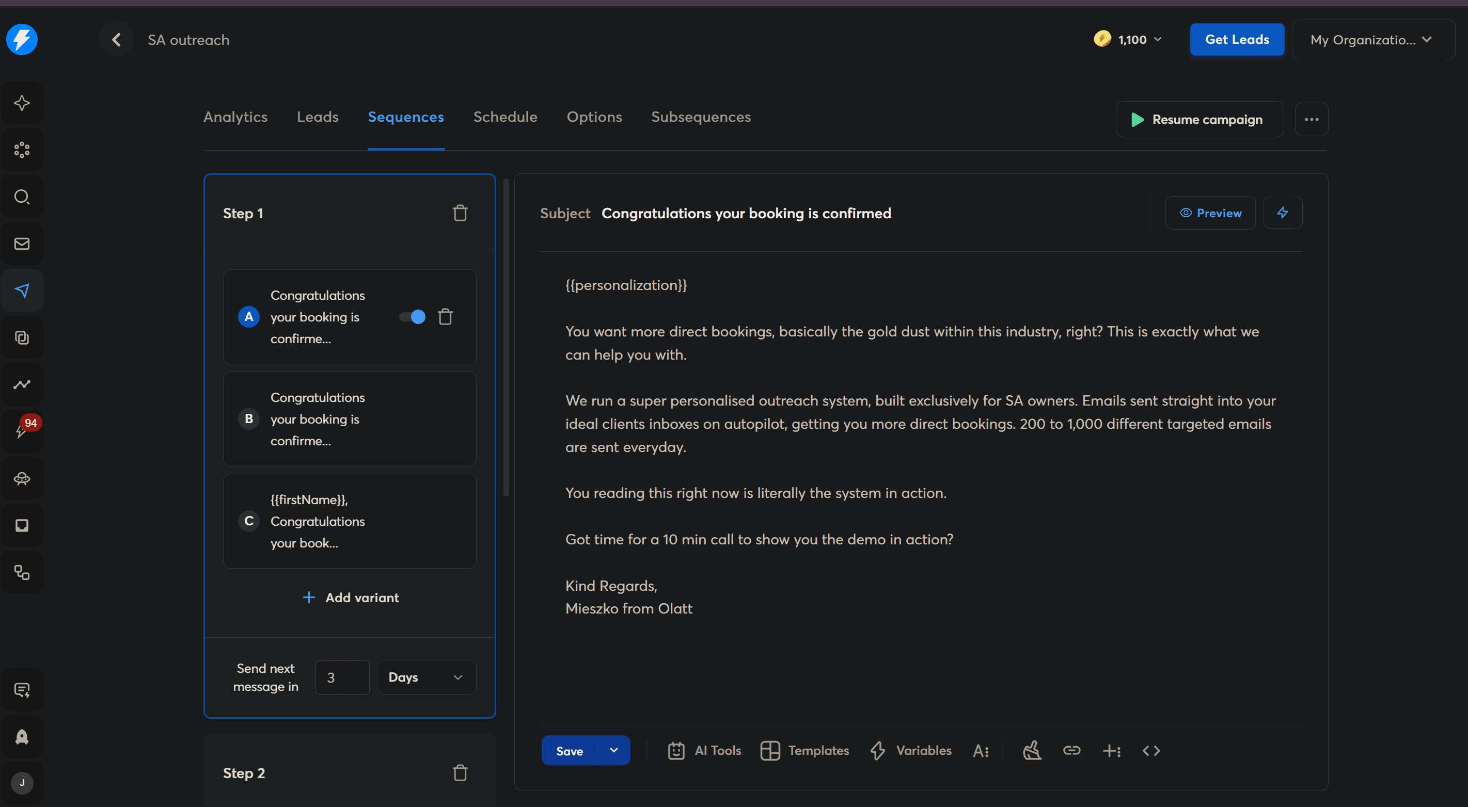Delete Step 1 with the trash icon
The width and height of the screenshot is (1468, 807).
point(460,213)
